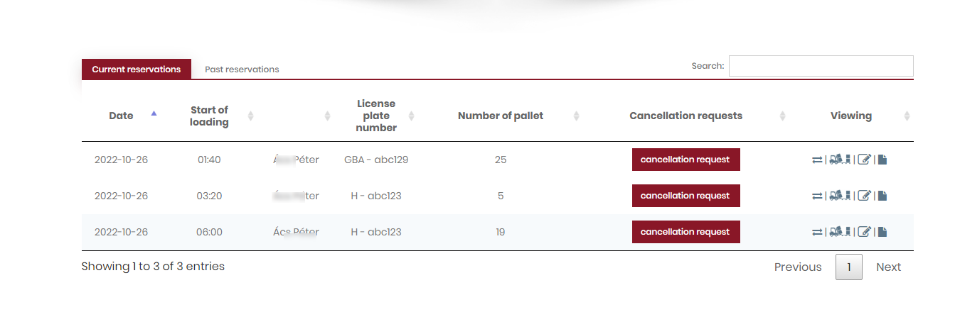The image size is (955, 334).
Task: Request cancellation for the 06:00 reservation
Action: [x=685, y=232]
